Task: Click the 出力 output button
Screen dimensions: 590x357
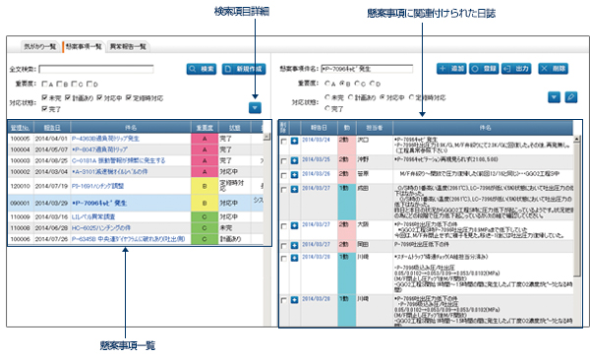Action: 516,69
